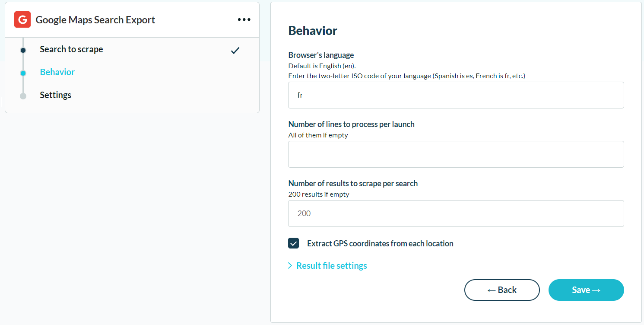Expand Result file settings section
The width and height of the screenshot is (644, 325).
pyautogui.click(x=327, y=266)
